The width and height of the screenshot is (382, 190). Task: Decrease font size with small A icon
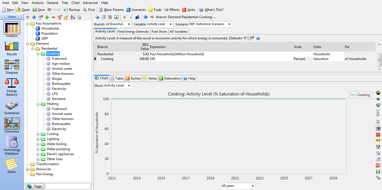[x=131, y=17]
